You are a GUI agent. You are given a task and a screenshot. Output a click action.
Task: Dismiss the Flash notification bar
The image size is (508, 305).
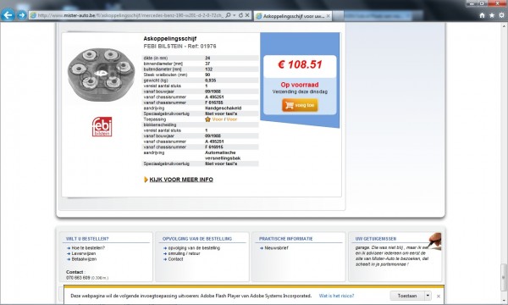pos(439,296)
